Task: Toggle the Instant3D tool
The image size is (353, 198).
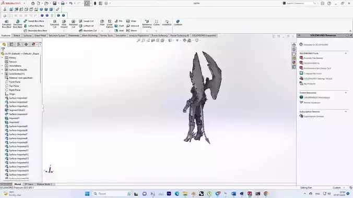Action: click(x=167, y=23)
